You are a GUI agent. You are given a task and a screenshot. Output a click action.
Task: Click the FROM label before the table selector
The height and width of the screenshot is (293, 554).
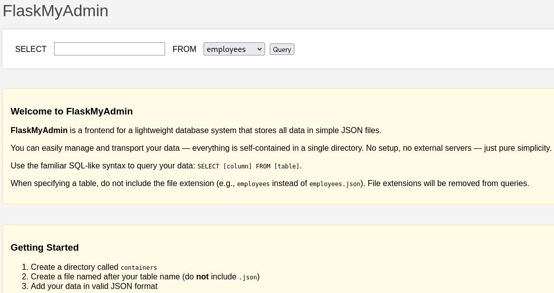tap(184, 49)
